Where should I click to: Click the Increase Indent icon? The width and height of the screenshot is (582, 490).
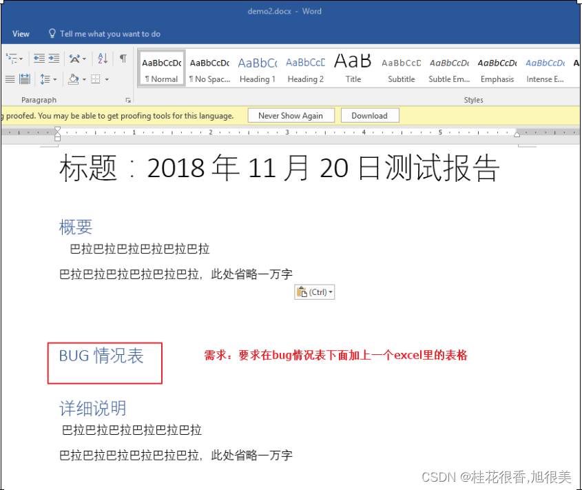54,59
